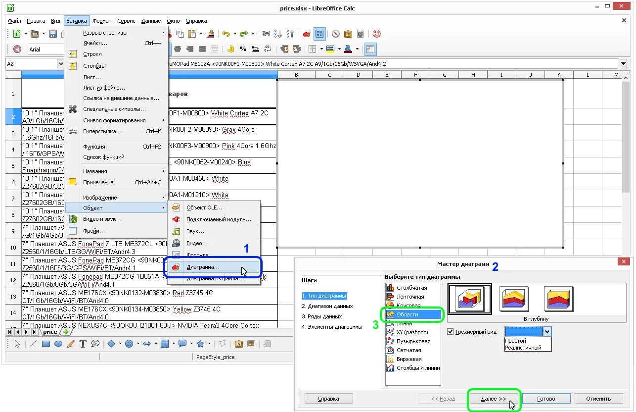The width and height of the screenshot is (636, 412).
Task: Open the 3D look dropdown arrow
Action: coord(547,332)
